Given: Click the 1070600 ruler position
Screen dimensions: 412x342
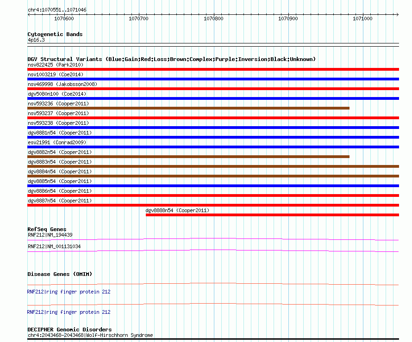Looking at the screenshot, I should [x=64, y=18].
